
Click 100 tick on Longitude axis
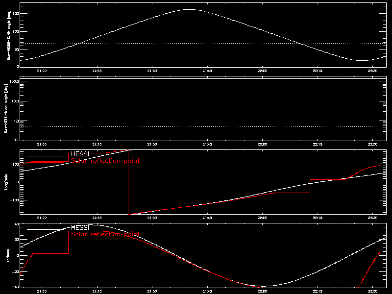(16, 164)
